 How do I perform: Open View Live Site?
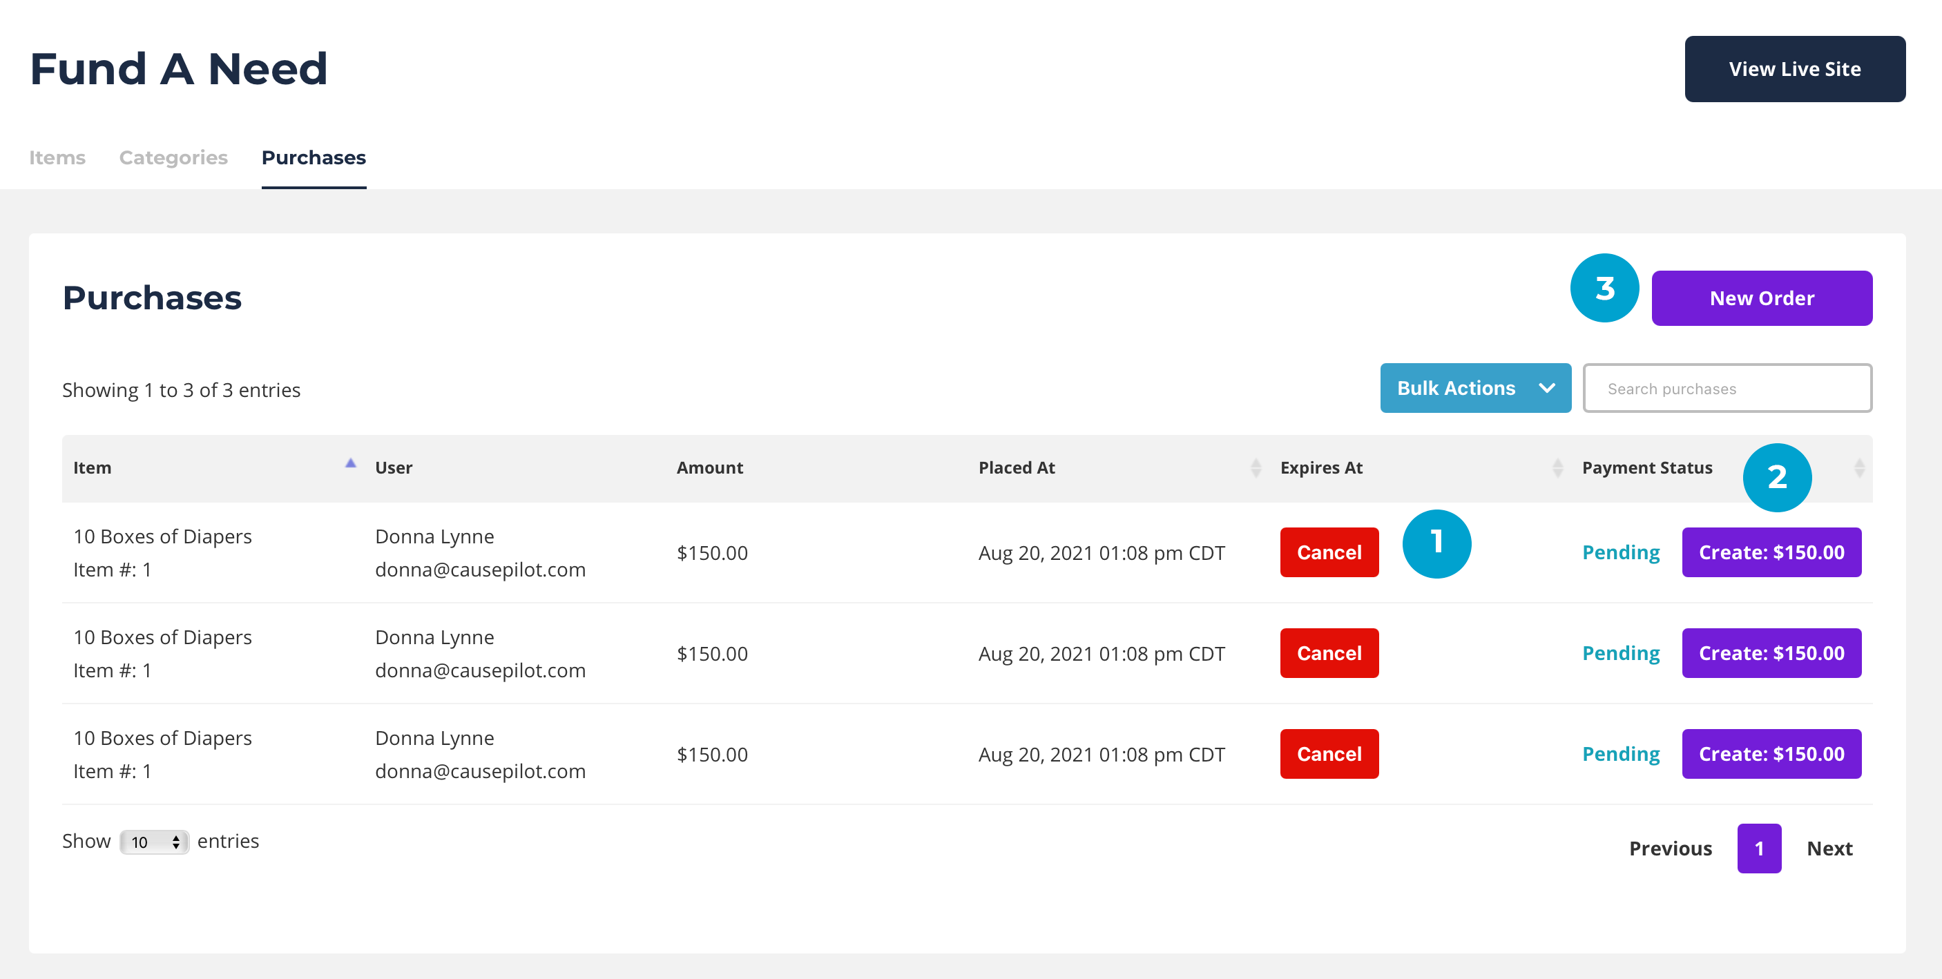[1794, 69]
